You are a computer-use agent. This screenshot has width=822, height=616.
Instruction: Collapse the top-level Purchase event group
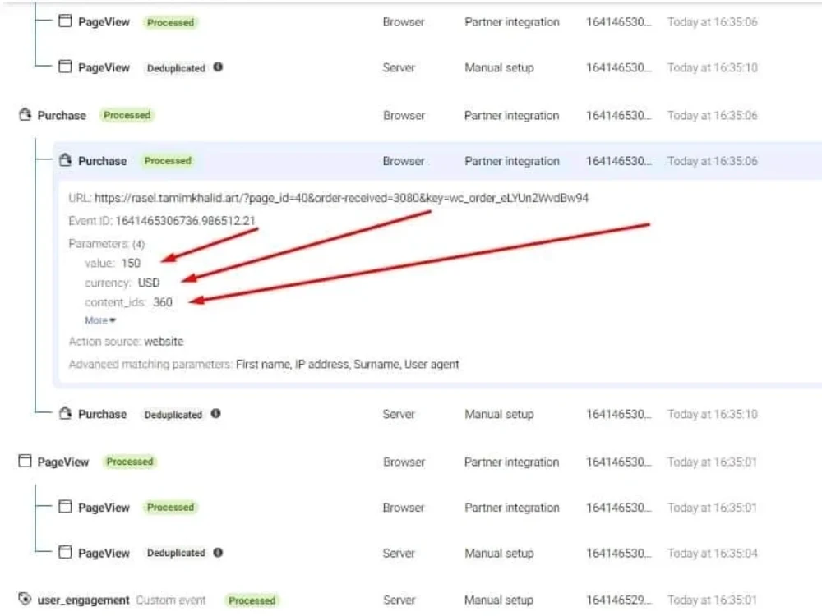[411, 115]
